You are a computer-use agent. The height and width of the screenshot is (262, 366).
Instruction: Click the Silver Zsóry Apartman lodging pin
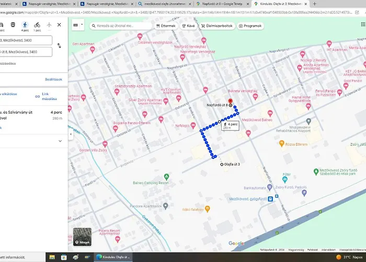tap(166, 101)
